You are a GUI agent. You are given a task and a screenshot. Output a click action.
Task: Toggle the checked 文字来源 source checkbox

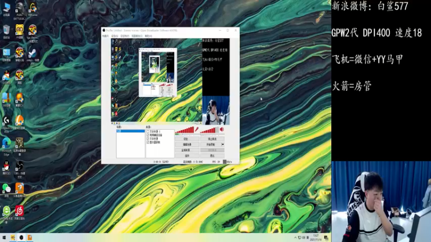point(148,139)
